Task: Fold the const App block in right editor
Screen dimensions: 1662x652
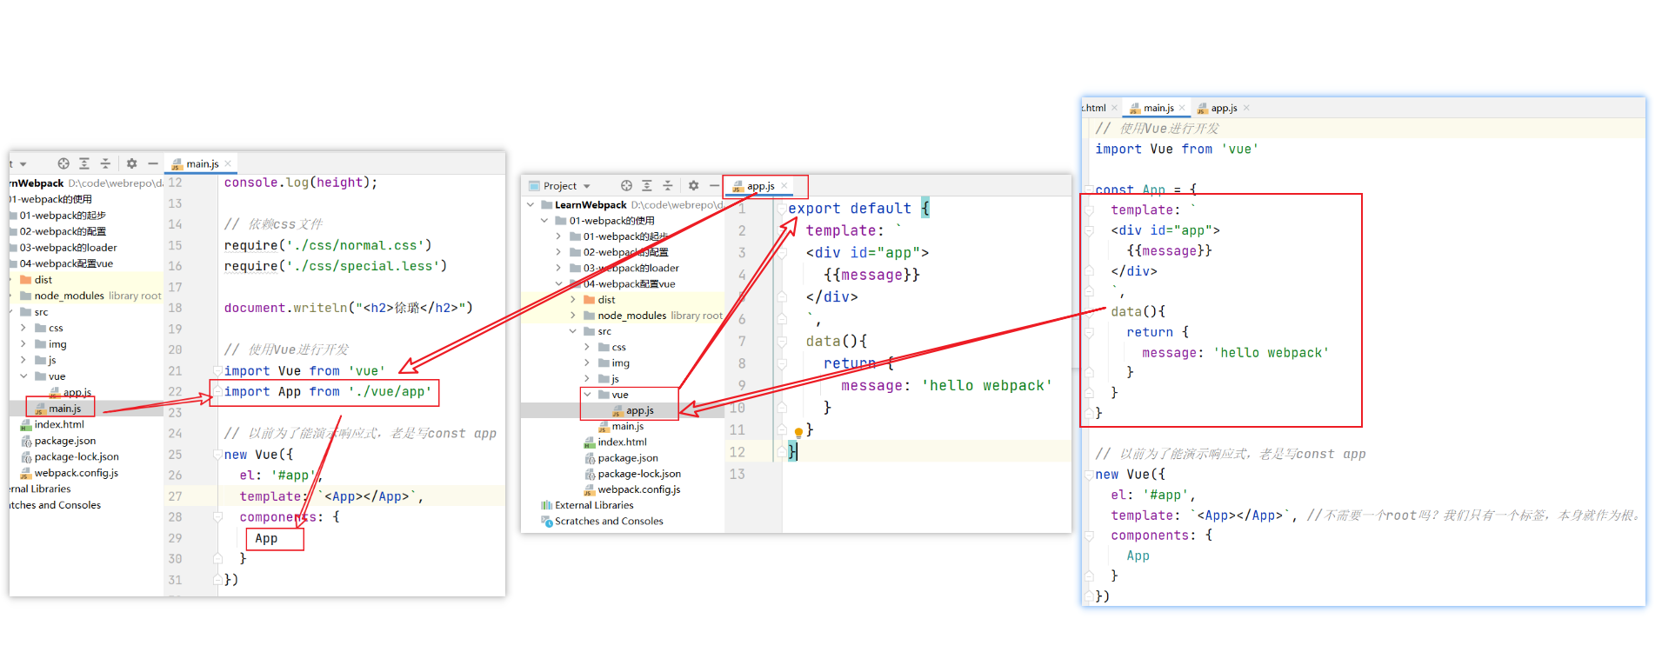Action: tap(1089, 190)
